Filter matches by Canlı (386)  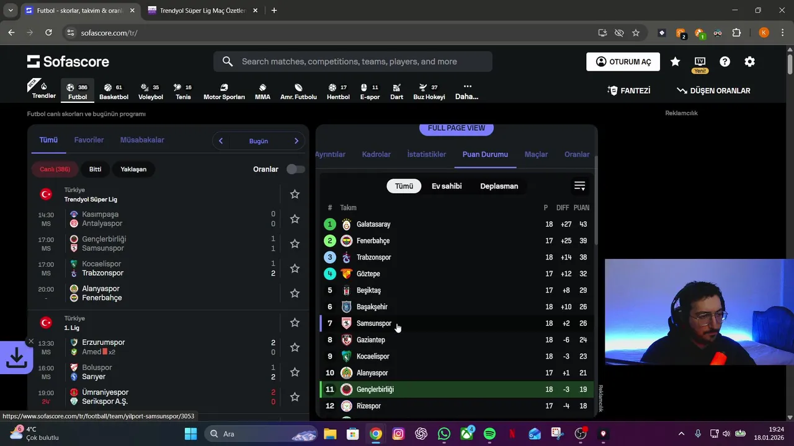pyautogui.click(x=55, y=169)
